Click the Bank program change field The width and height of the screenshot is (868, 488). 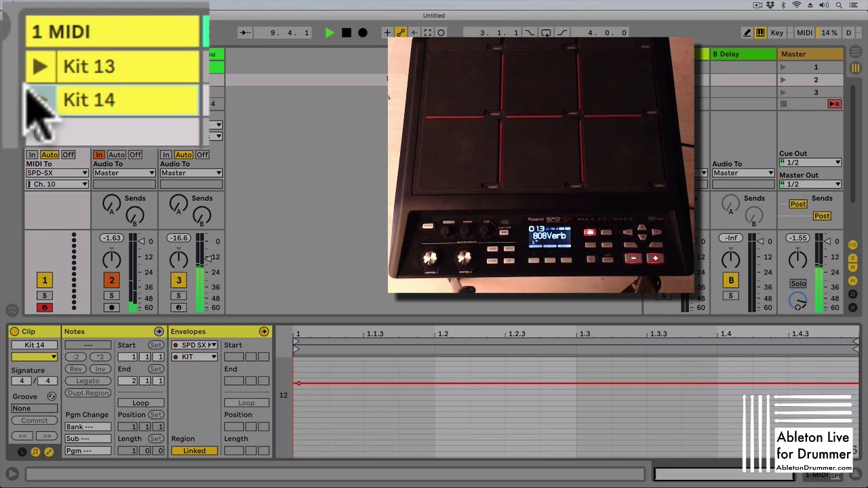(88, 427)
